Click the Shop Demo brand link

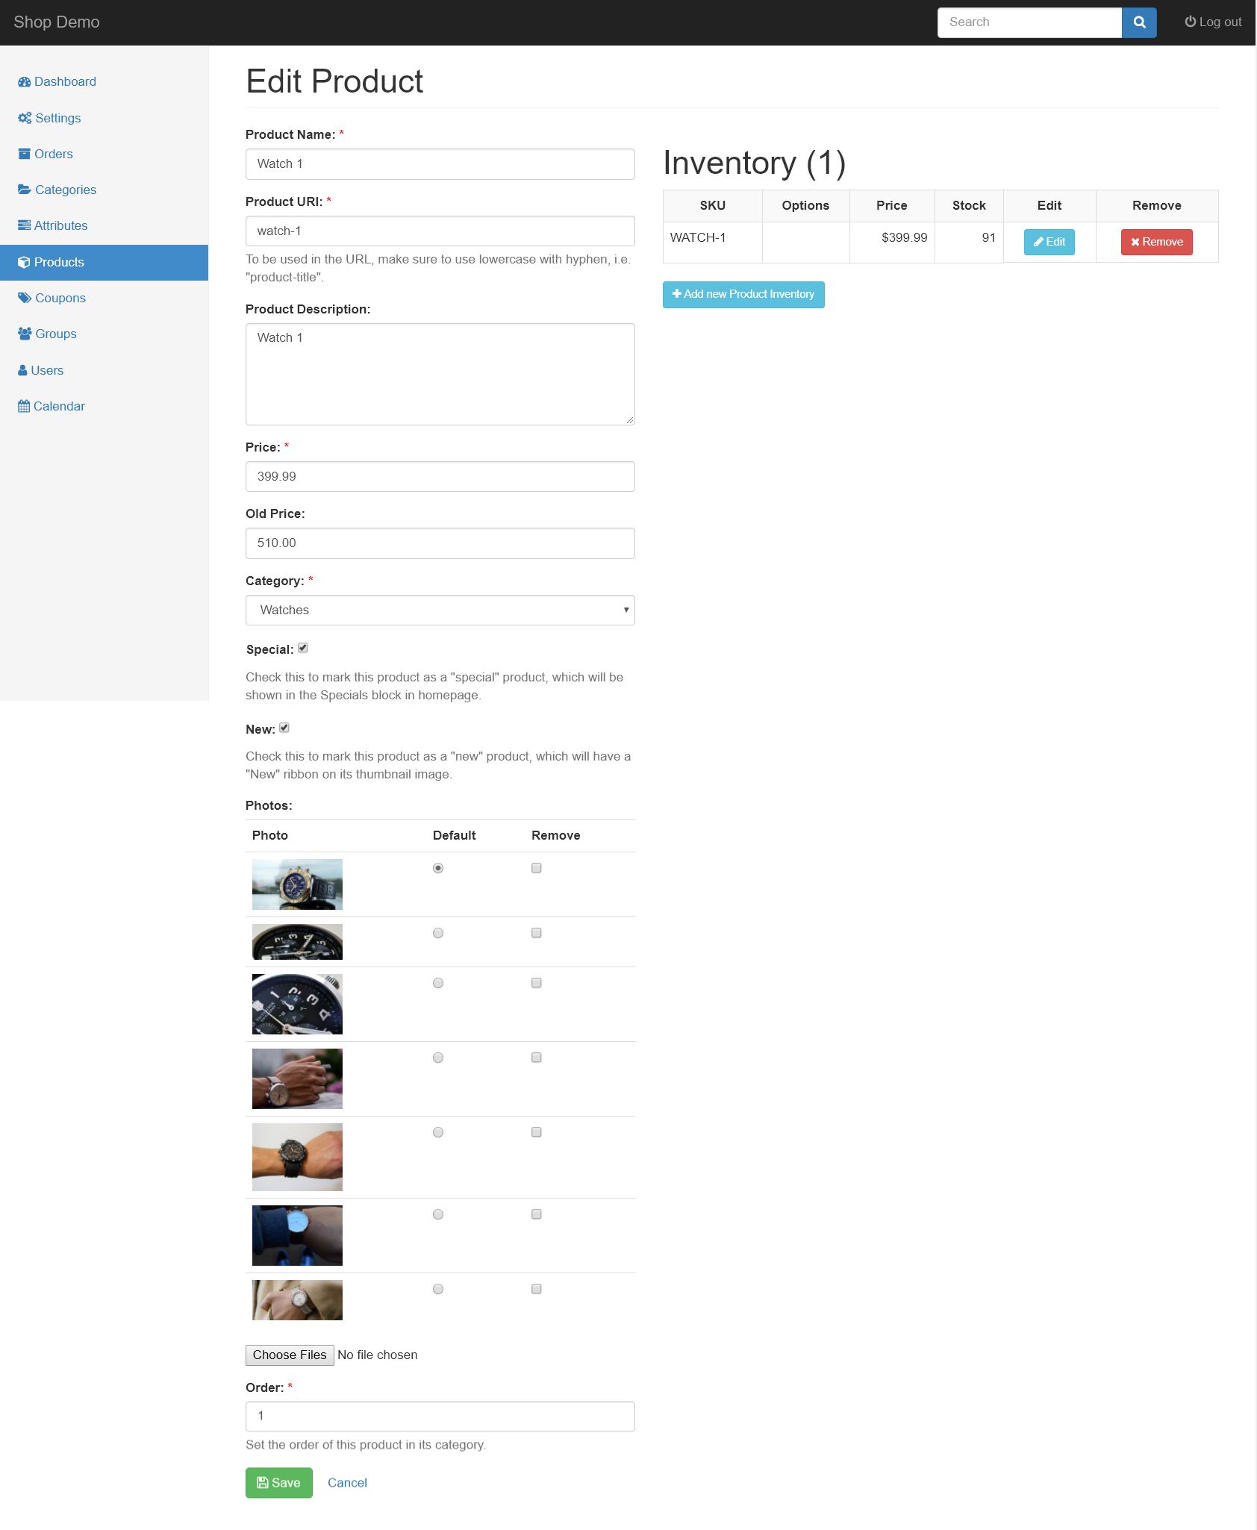(57, 22)
